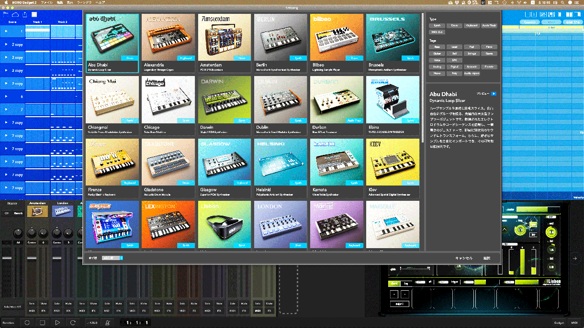This screenshot has width=584, height=328.
Task: Filter gadgets by Drum type
Action: coord(454,25)
